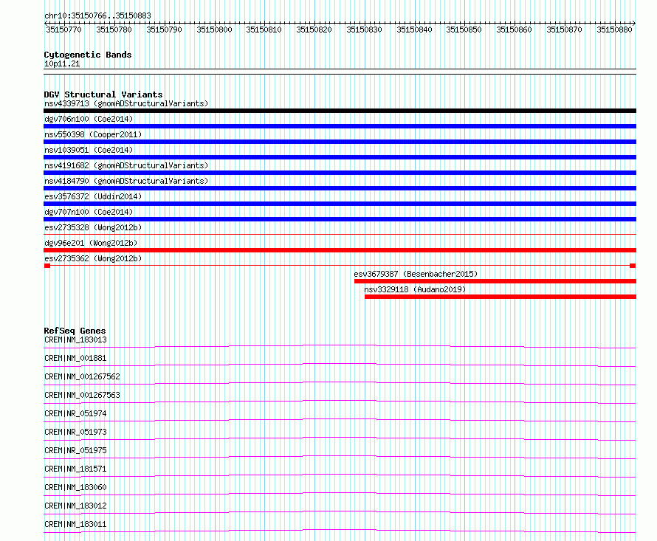
Task: Open variant nsv1039051 (Coe2014) label
Action: 89,150
